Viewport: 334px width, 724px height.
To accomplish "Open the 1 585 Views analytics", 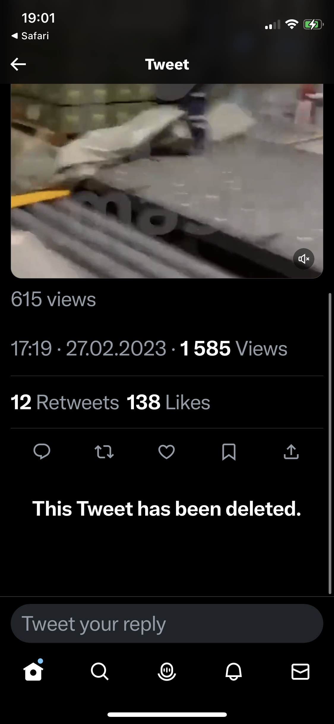I will (233, 348).
